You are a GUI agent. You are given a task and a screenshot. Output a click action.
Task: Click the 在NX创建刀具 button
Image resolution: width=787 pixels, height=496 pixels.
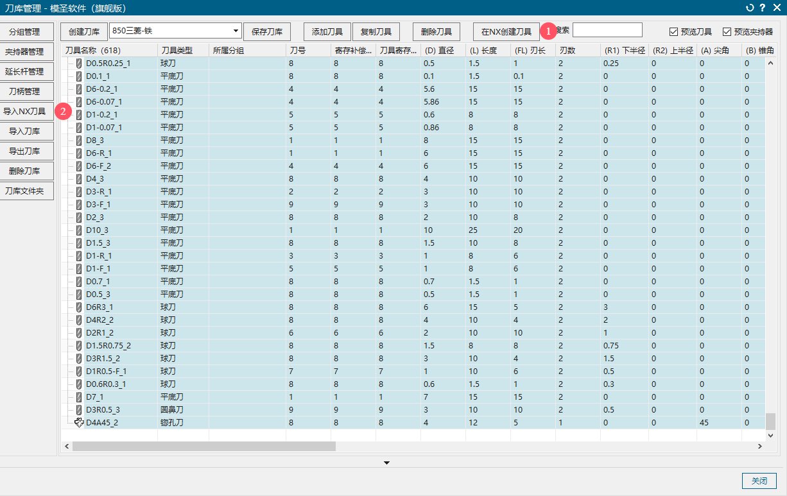pos(506,31)
